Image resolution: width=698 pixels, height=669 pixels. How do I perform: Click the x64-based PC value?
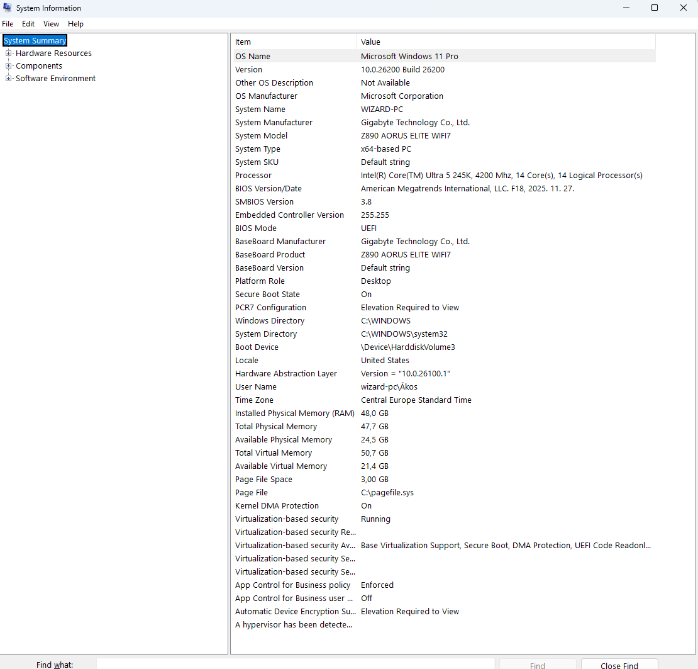point(385,149)
